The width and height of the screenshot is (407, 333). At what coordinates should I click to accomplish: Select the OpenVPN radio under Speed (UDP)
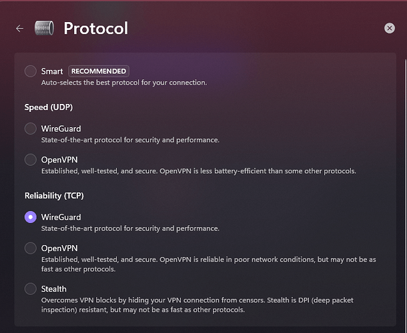[x=31, y=160]
